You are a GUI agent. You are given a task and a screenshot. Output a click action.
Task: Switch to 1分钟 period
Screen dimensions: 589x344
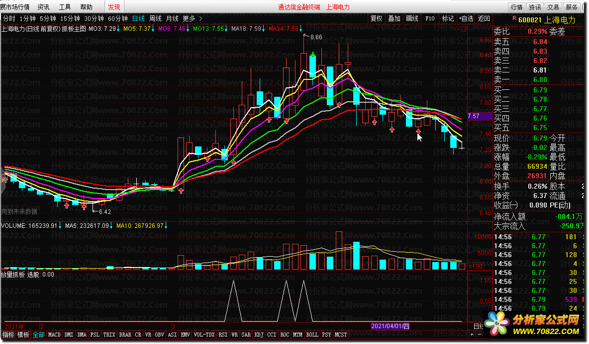(x=27, y=18)
